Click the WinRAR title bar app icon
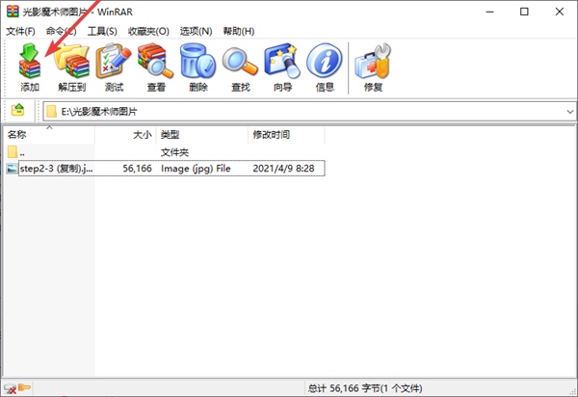 [x=13, y=12]
